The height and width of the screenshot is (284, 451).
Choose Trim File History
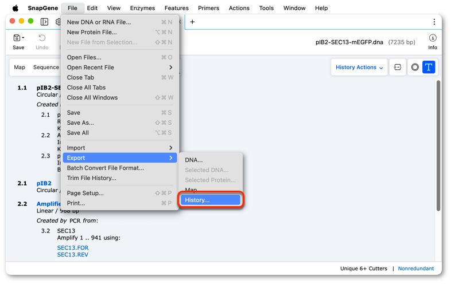coord(120,178)
